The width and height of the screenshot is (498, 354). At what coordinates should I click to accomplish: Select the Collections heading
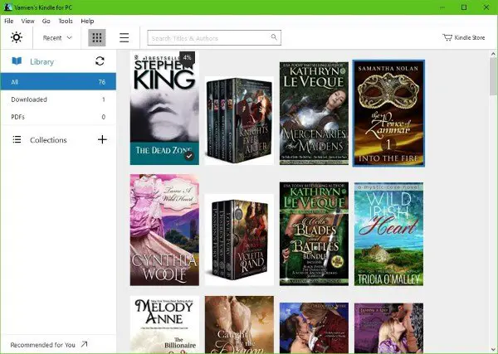click(48, 140)
